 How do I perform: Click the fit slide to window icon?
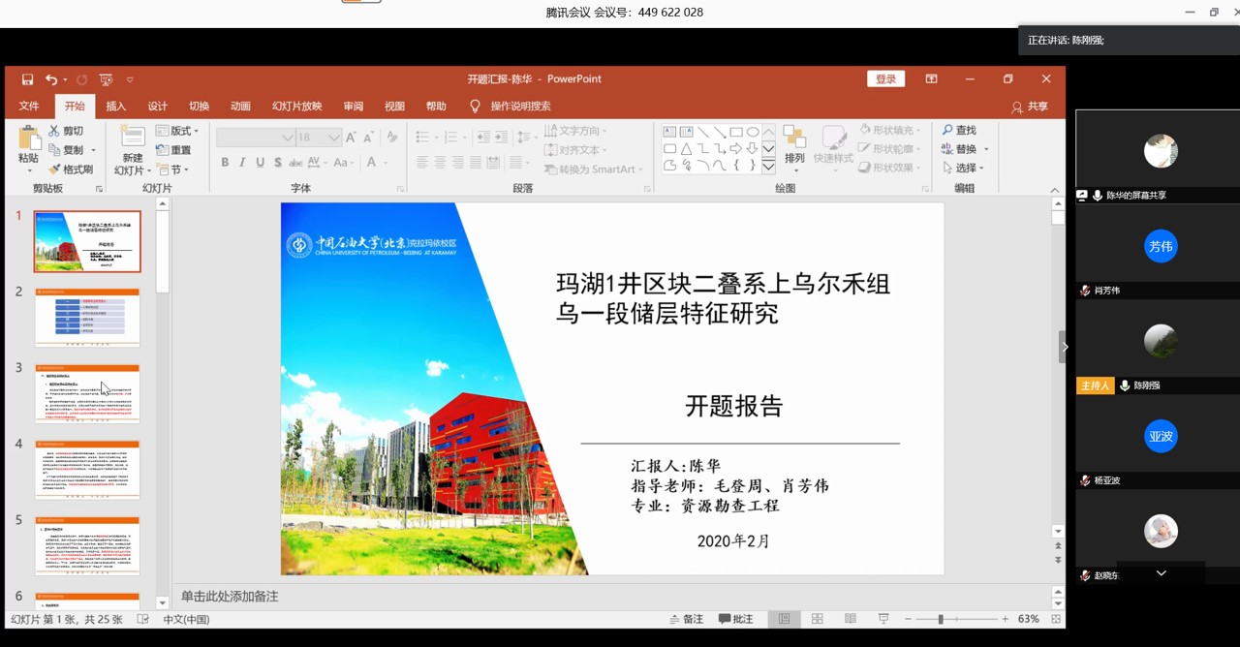[x=1056, y=619]
